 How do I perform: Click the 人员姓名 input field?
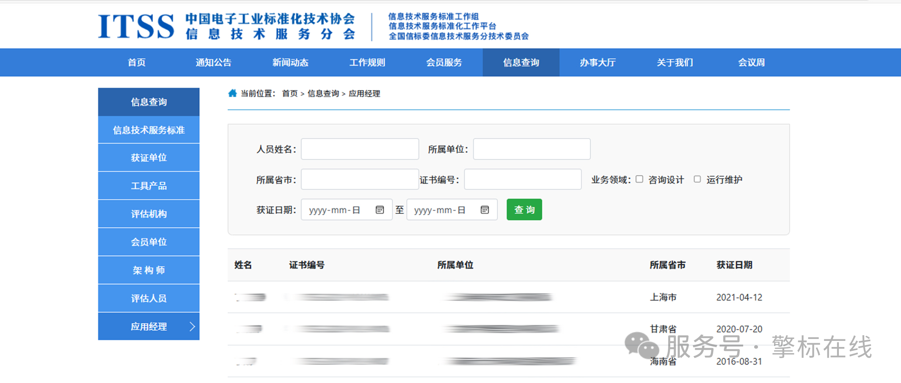coord(360,149)
